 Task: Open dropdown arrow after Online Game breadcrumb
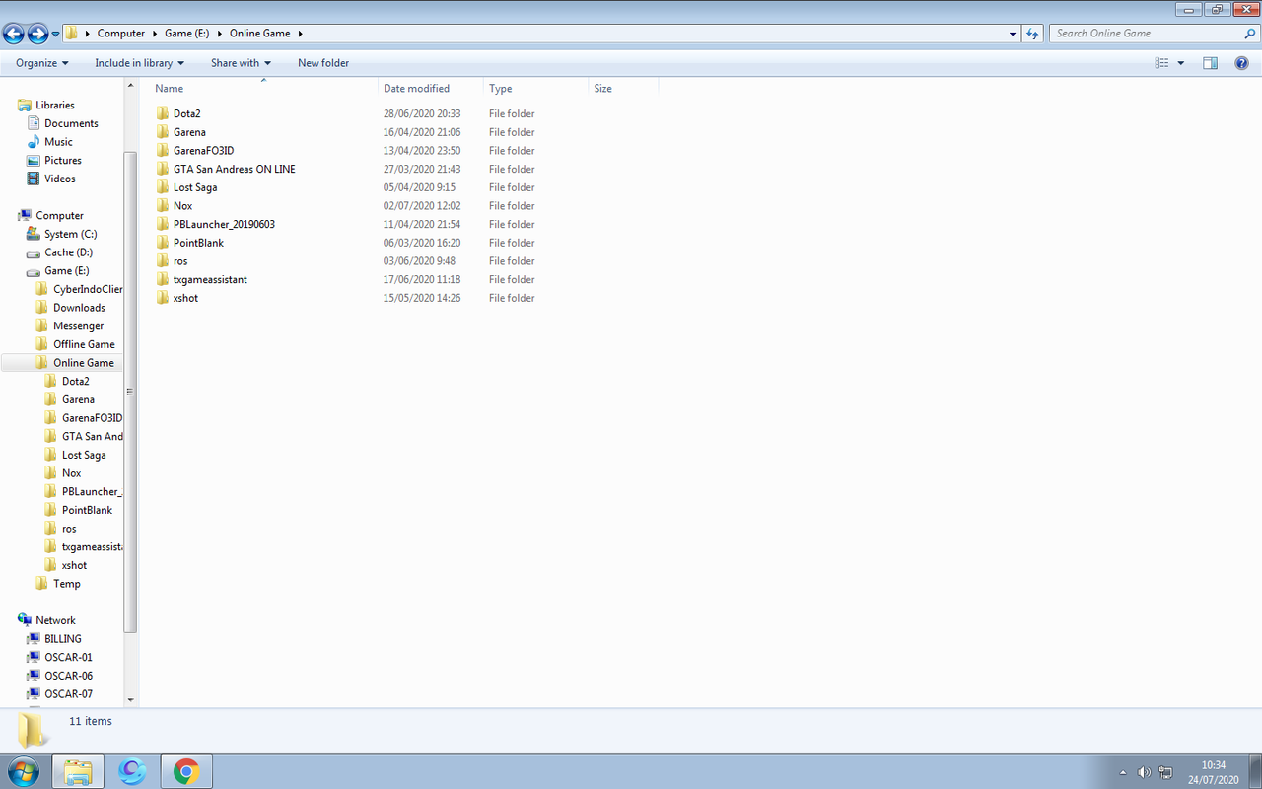click(300, 34)
